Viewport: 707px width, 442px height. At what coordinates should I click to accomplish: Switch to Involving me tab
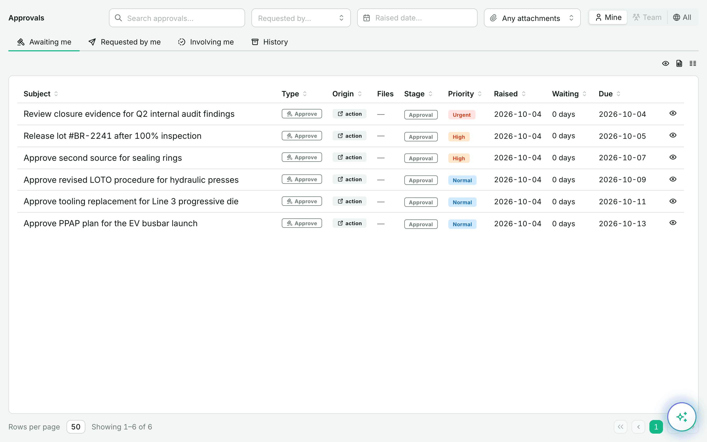click(x=206, y=42)
